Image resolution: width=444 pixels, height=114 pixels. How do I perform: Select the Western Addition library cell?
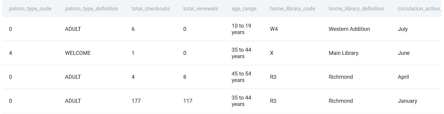(x=349, y=29)
